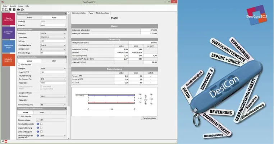Click the left panel scrollbar down arrow
This screenshot has width=274, height=144.
[x=68, y=138]
